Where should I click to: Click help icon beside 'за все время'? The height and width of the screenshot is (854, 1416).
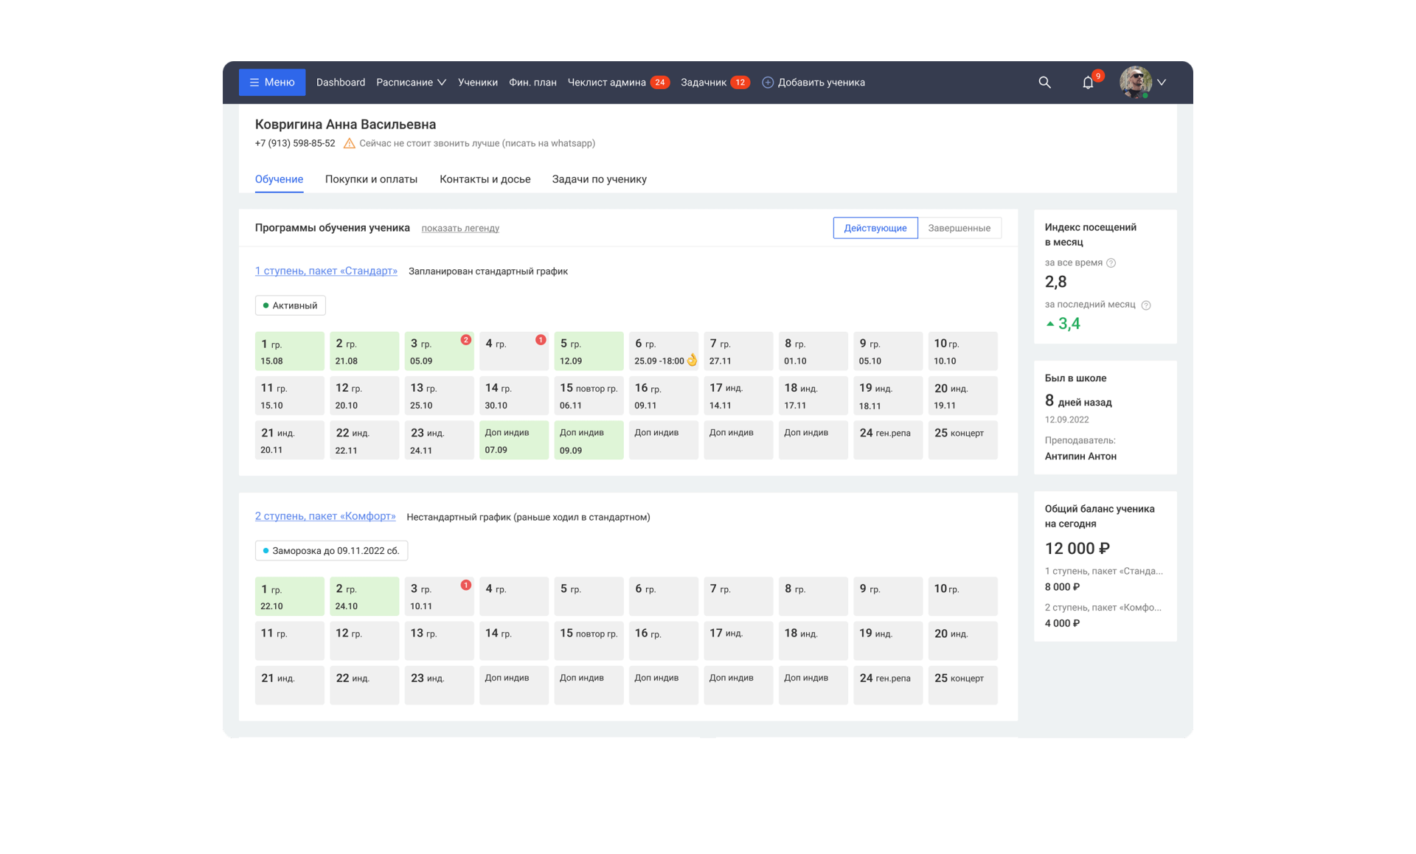coord(1111,263)
